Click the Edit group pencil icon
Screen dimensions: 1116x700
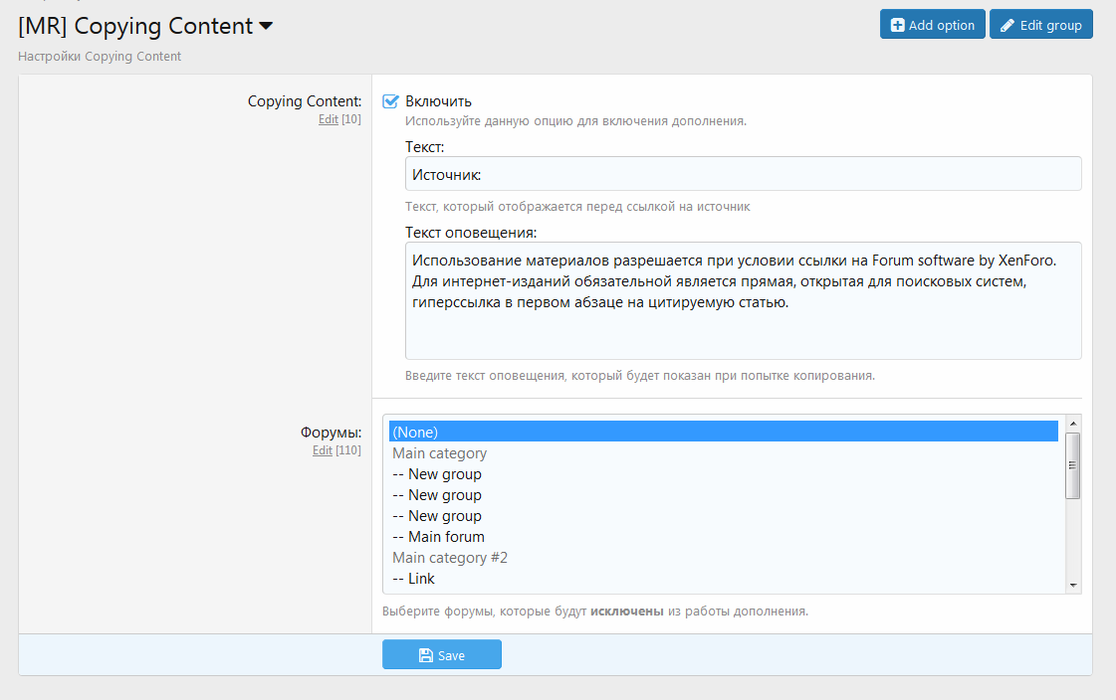1007,25
